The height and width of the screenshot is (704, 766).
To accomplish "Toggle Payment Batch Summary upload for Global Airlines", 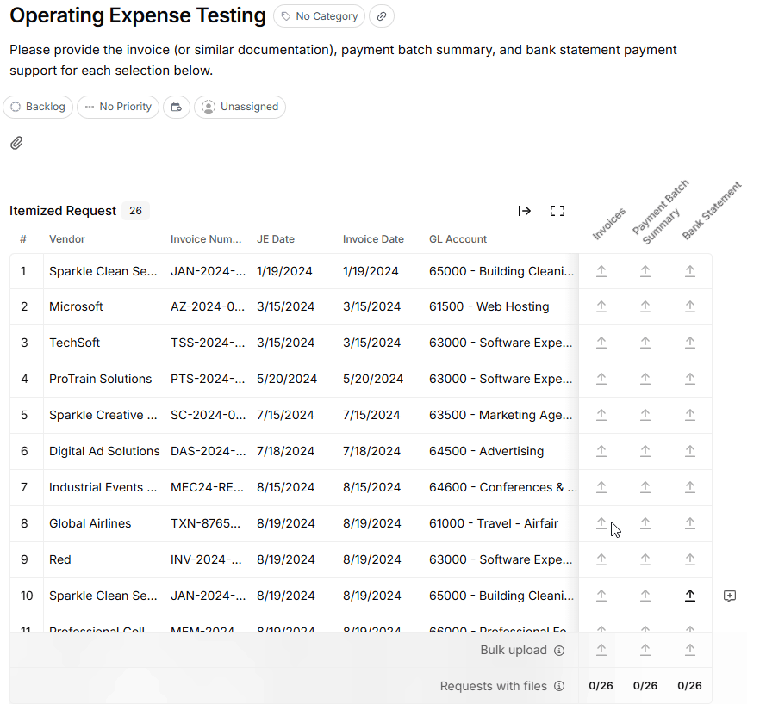I will pyautogui.click(x=645, y=523).
